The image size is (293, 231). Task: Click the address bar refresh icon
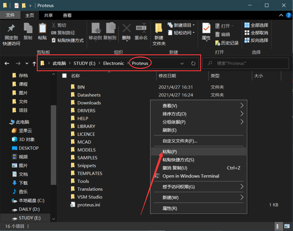pyautogui.click(x=193, y=63)
